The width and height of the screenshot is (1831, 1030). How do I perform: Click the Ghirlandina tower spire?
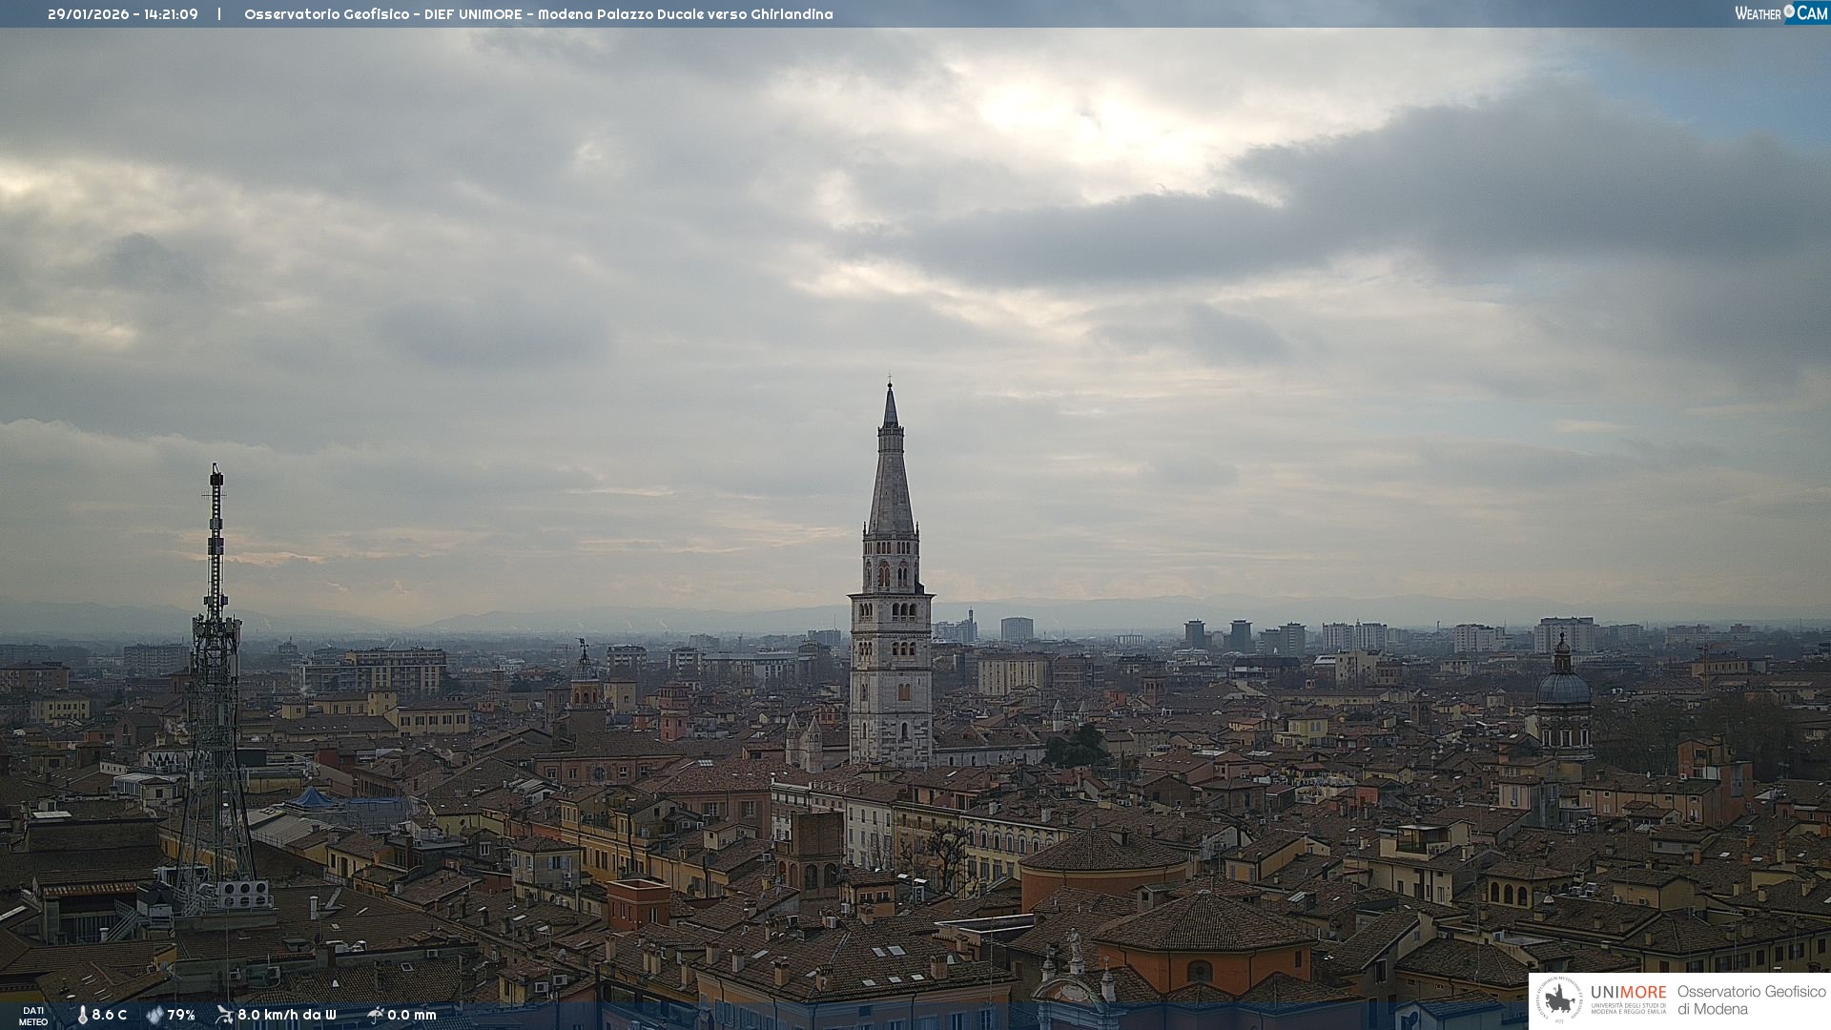click(891, 477)
